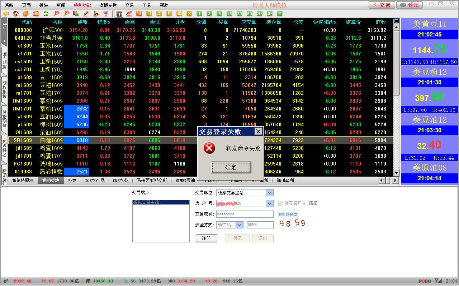The width and height of the screenshot is (459, 286).
Task: Click the 注册 button
Action: click(x=206, y=238)
